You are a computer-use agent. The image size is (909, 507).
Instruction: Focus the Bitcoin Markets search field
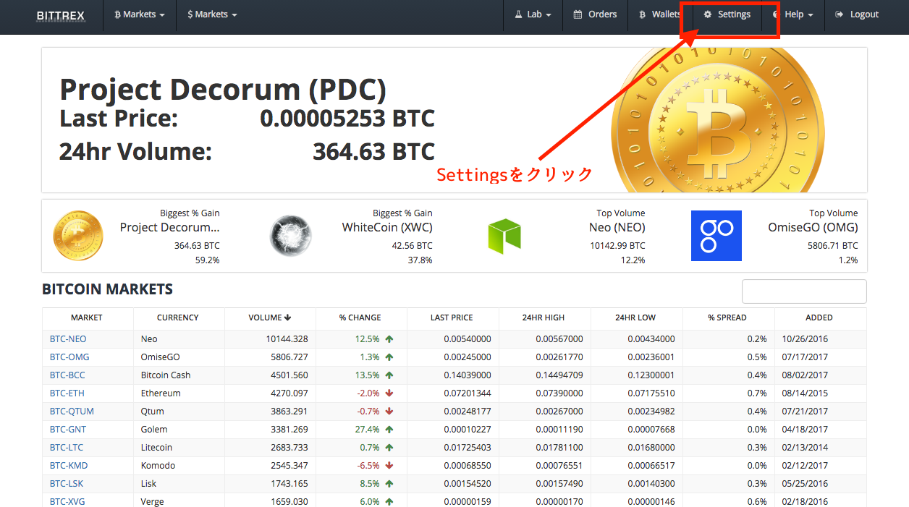(804, 291)
